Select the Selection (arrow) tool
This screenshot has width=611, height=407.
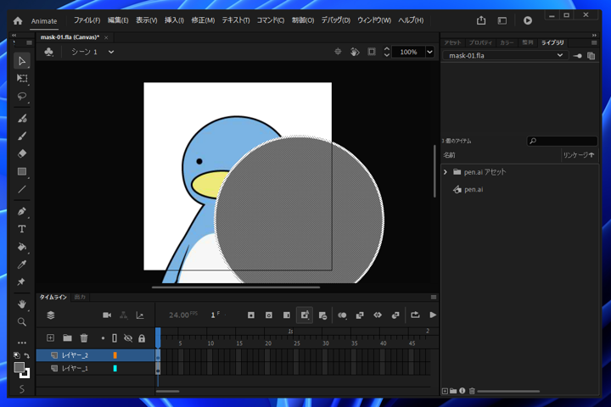(22, 61)
